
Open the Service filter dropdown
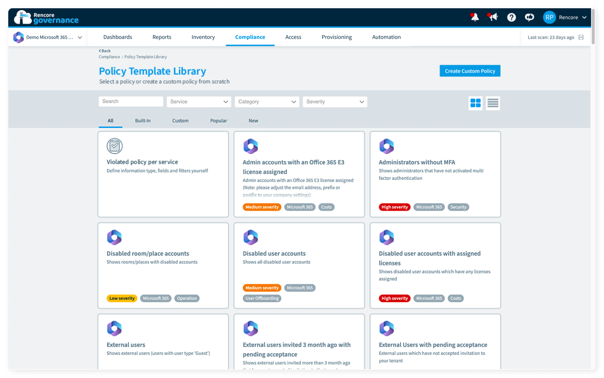[199, 102]
